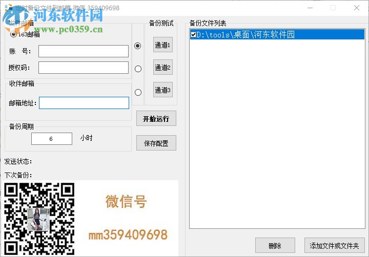Image resolution: width=369 pixels, height=257 pixels.
Task: Click the WeChat QR code image
Action: 39,219
